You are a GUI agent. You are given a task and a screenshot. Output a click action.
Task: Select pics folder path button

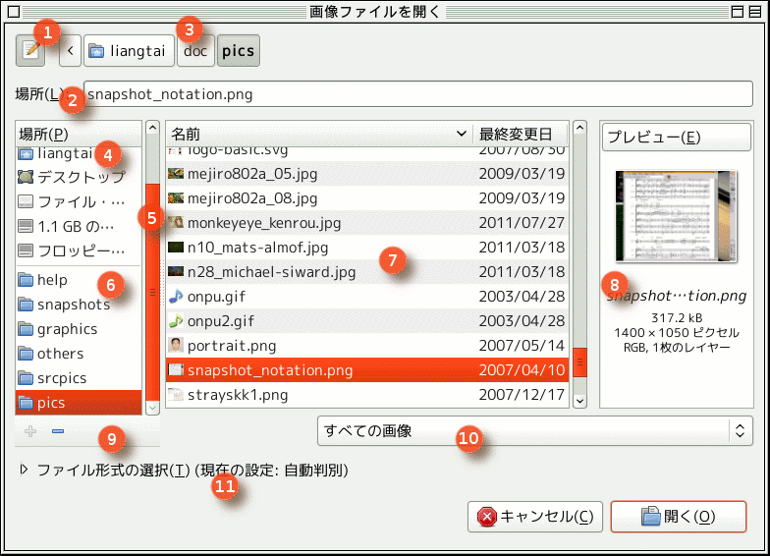coord(238,51)
